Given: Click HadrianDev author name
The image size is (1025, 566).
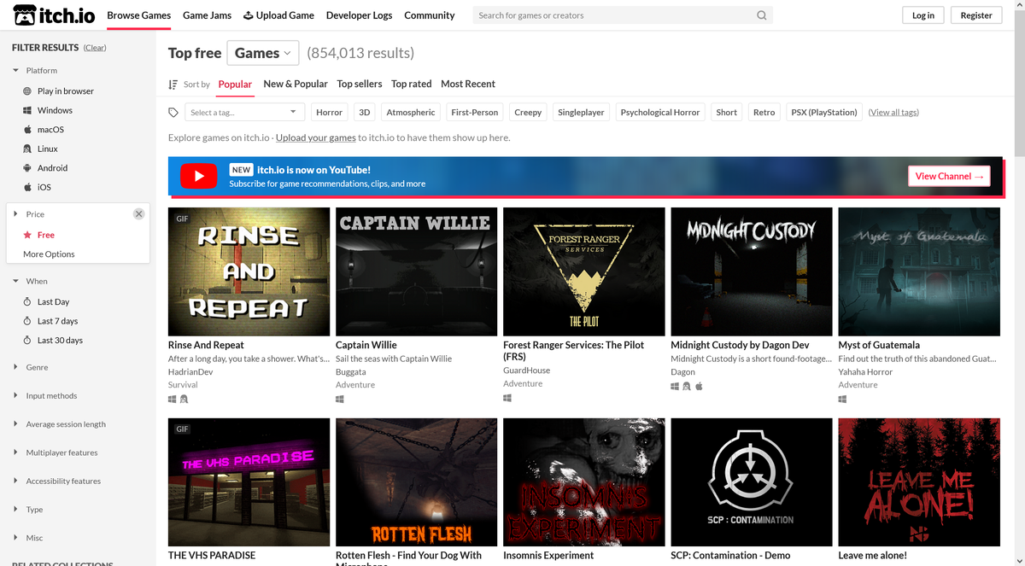Looking at the screenshot, I should pos(190,372).
